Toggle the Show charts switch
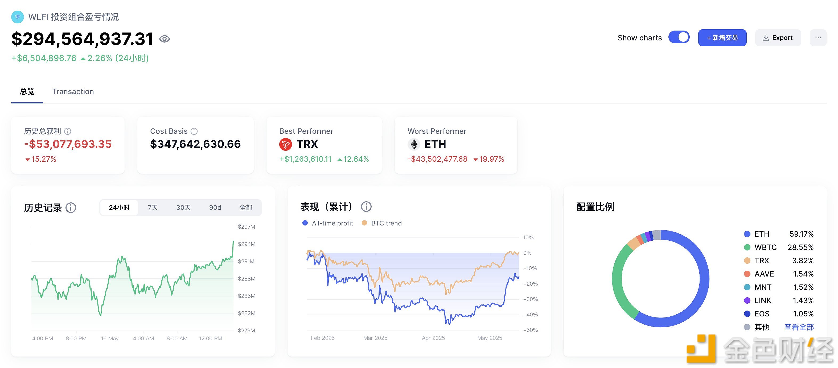The image size is (838, 368). point(679,37)
